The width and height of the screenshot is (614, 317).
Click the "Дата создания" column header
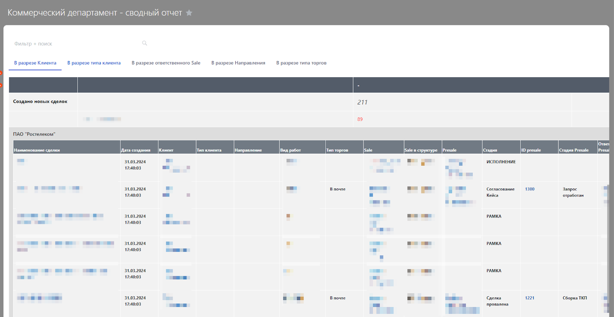click(x=135, y=150)
